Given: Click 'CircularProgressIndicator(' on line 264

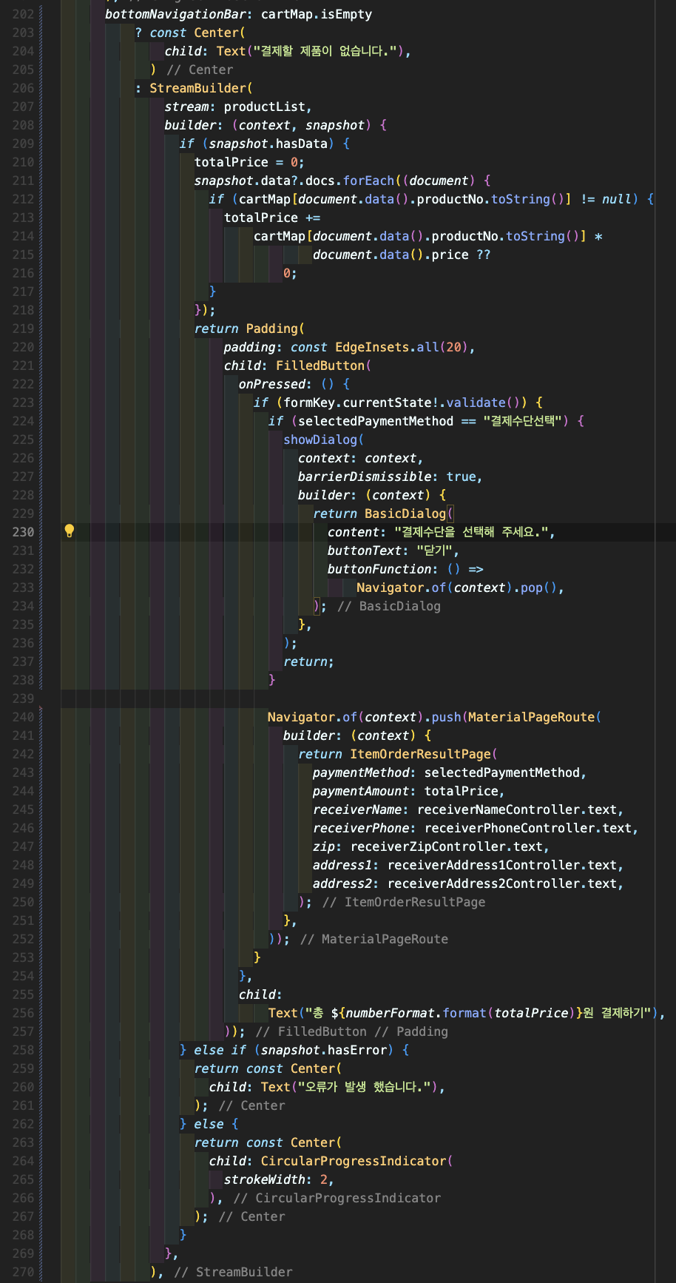Looking at the screenshot, I should pos(357,1161).
